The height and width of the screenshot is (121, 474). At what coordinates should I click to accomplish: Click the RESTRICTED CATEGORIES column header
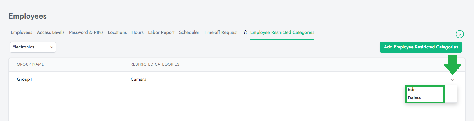point(155,64)
